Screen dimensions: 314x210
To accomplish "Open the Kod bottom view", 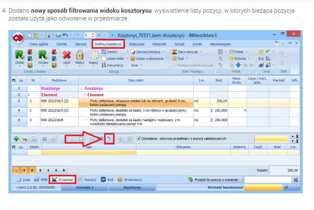I will (x=107, y=180).
